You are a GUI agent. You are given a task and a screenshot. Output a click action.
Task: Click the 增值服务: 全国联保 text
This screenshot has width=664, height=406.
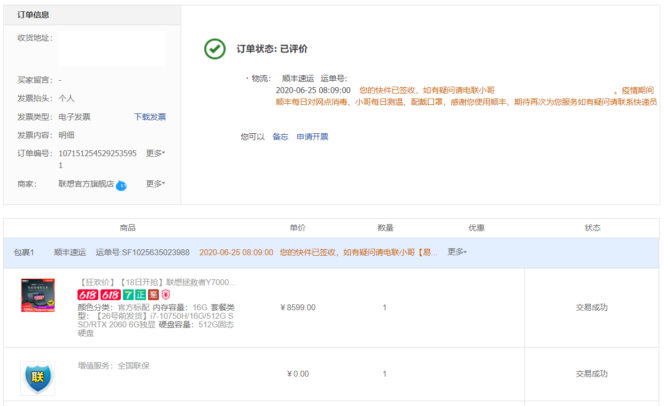tap(114, 365)
